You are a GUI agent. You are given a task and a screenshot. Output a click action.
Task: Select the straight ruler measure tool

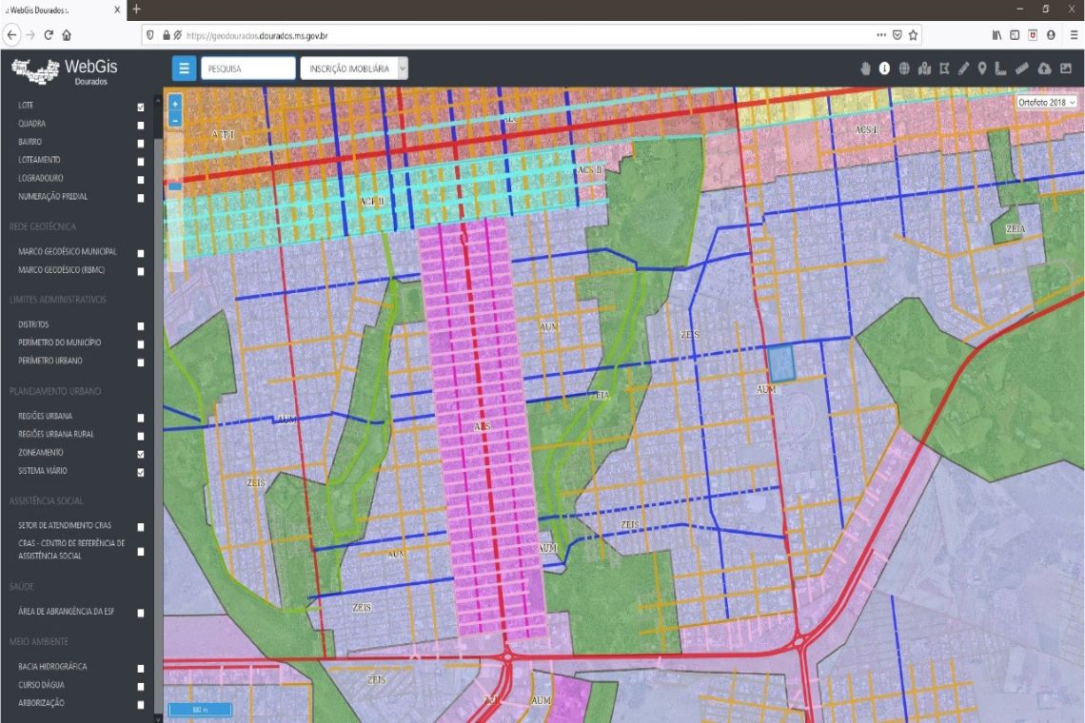(1022, 68)
